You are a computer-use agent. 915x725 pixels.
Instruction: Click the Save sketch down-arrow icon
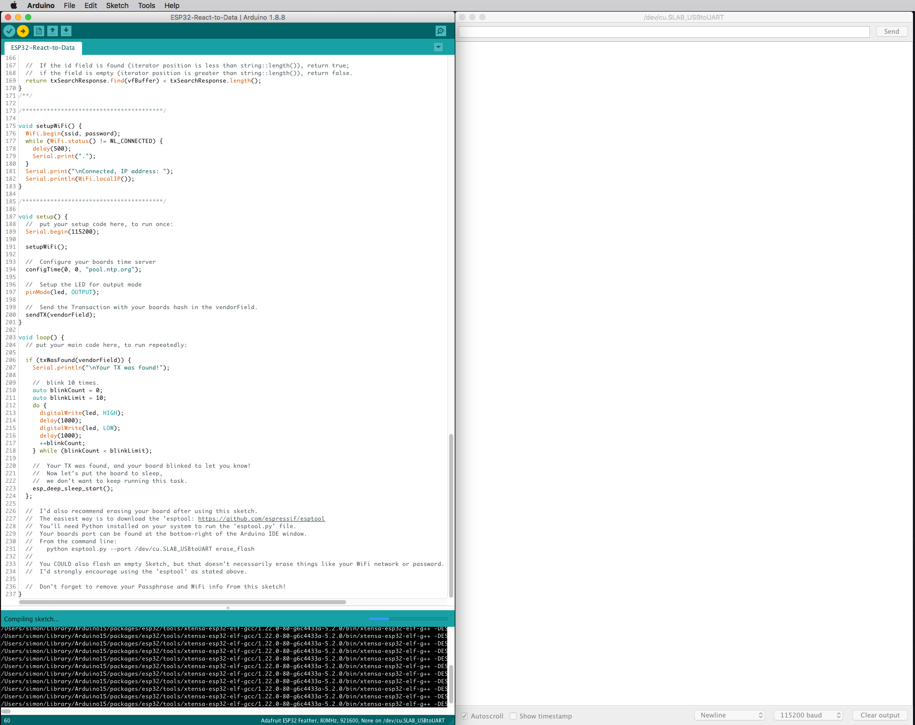click(66, 31)
